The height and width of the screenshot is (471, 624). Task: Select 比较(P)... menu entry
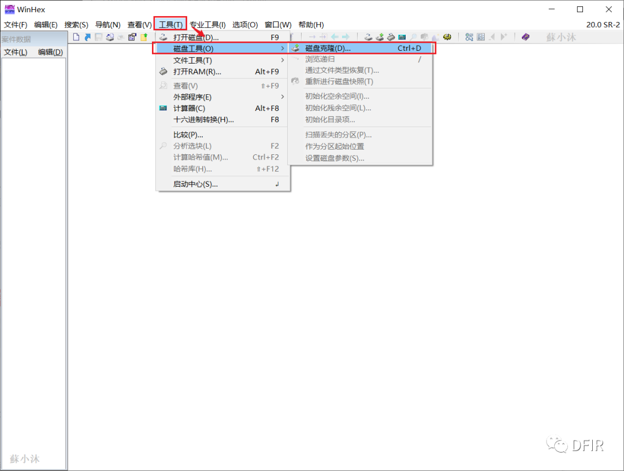pos(223,135)
